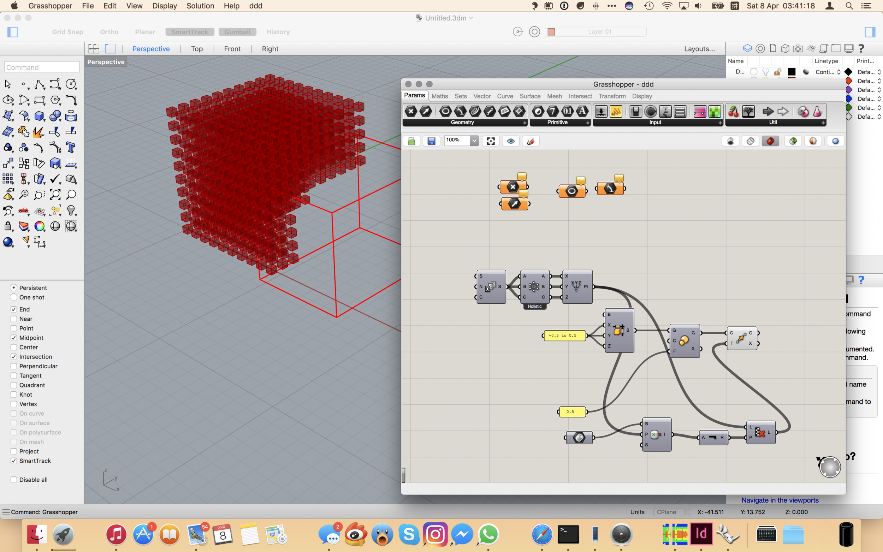This screenshot has width=883, height=552.
Task: Select the Text 'A' parameter in Primitive panel
Action: click(582, 111)
